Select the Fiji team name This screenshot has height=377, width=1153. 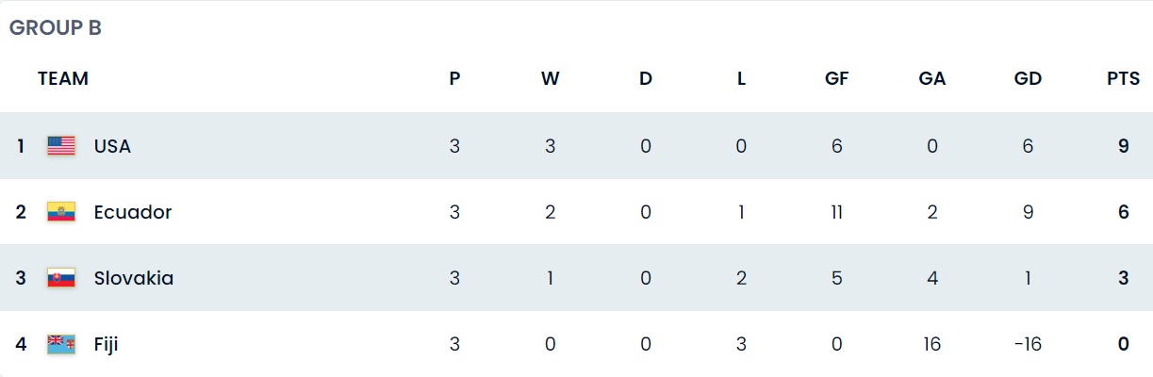(x=106, y=344)
